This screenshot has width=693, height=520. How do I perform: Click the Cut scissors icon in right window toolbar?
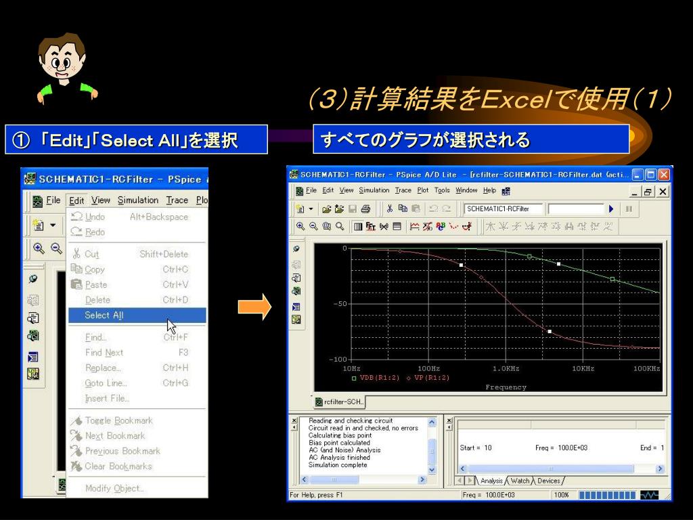click(x=389, y=209)
